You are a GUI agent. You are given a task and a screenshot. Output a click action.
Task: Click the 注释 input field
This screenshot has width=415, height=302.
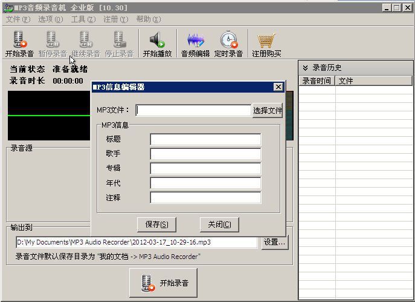(x=205, y=197)
